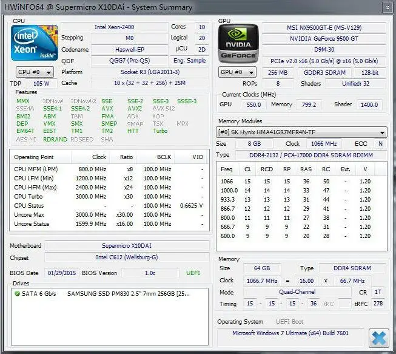The width and height of the screenshot is (396, 354).
Task: Expand the SK Hynix memory module dropdown
Action: [301, 132]
